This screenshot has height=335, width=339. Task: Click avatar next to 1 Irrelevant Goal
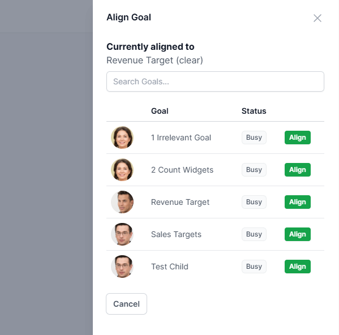122,138
